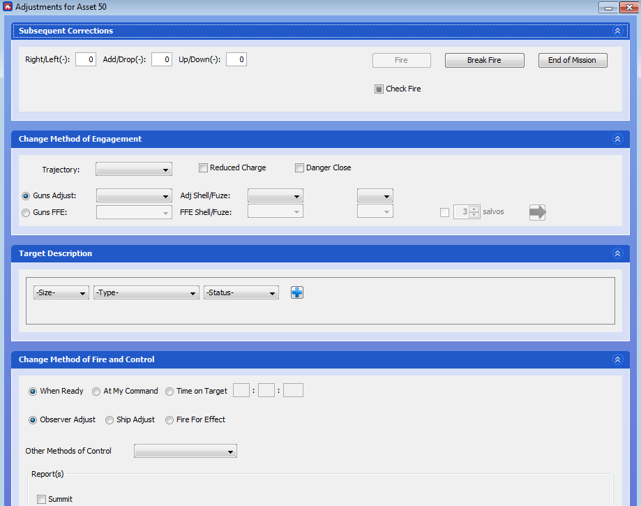641x506 pixels.
Task: Open the -Status- dropdown
Action: pos(241,292)
